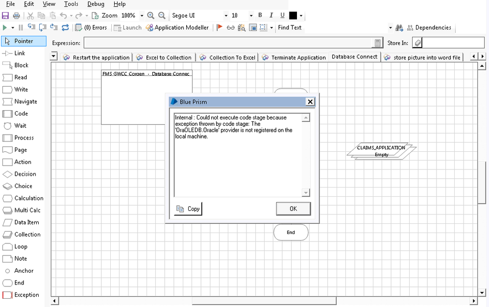Click the black font color swatch
The width and height of the screenshot is (489, 307).
pyautogui.click(x=293, y=16)
